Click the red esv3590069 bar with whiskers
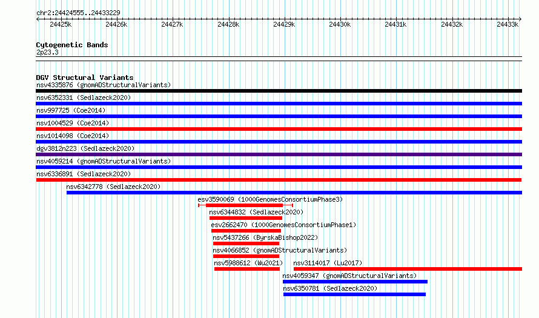Image resolution: width=539 pixels, height=318 pixels. [x=245, y=205]
